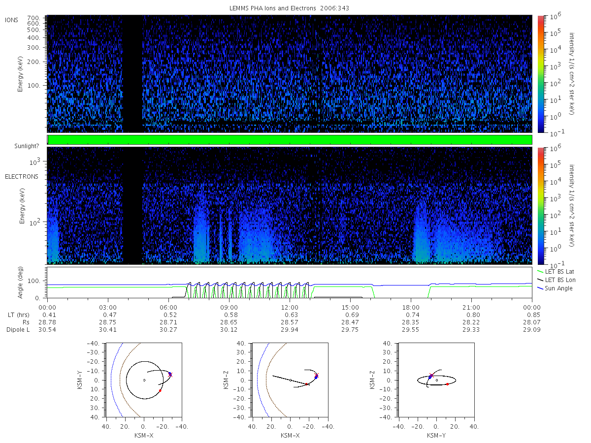Click the black data gap in ions spectrogram
This screenshot has width=591, height=443.
pyautogui.click(x=132, y=73)
